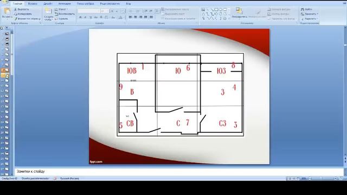Switch to the Вставка tab
The image size is (347, 195).
[x=33, y=4]
